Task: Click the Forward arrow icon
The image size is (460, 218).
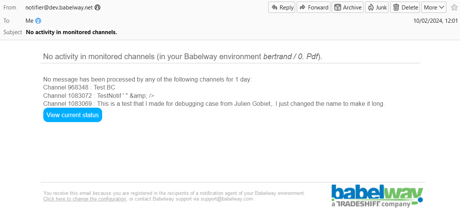Action: pyautogui.click(x=303, y=7)
